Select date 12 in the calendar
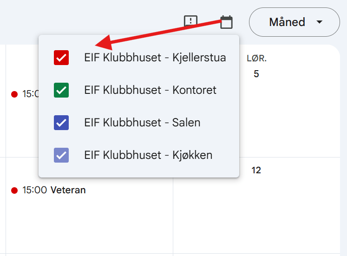This screenshot has width=347, height=256. tap(256, 170)
